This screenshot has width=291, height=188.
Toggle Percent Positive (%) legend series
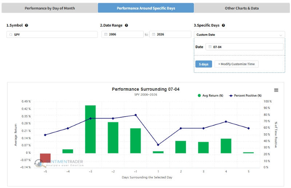245,95
